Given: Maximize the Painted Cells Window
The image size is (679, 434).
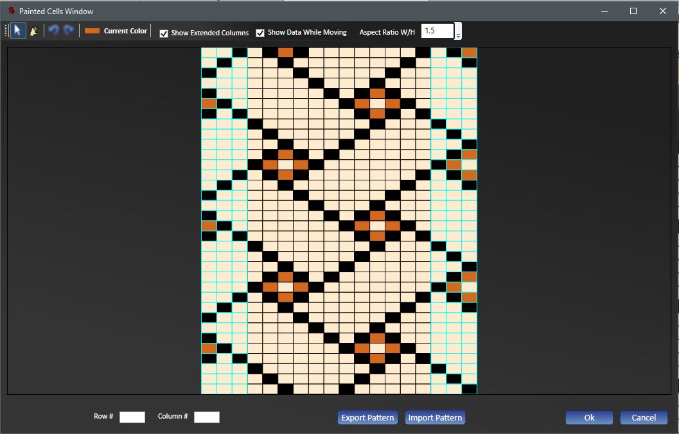Looking at the screenshot, I should point(633,11).
